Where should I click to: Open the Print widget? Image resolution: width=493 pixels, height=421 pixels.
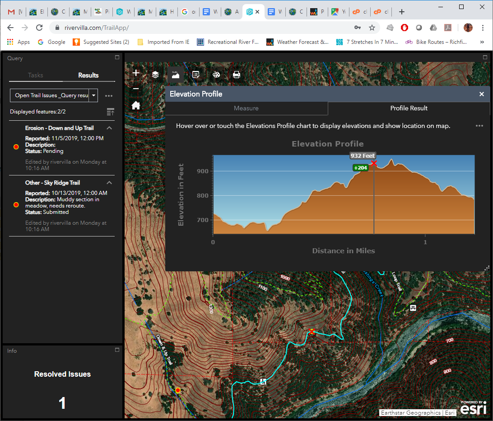[x=237, y=75]
